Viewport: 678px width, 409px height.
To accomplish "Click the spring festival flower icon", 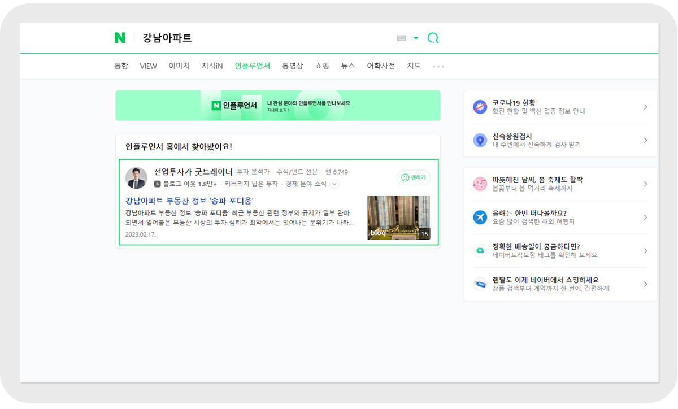I will point(480,184).
